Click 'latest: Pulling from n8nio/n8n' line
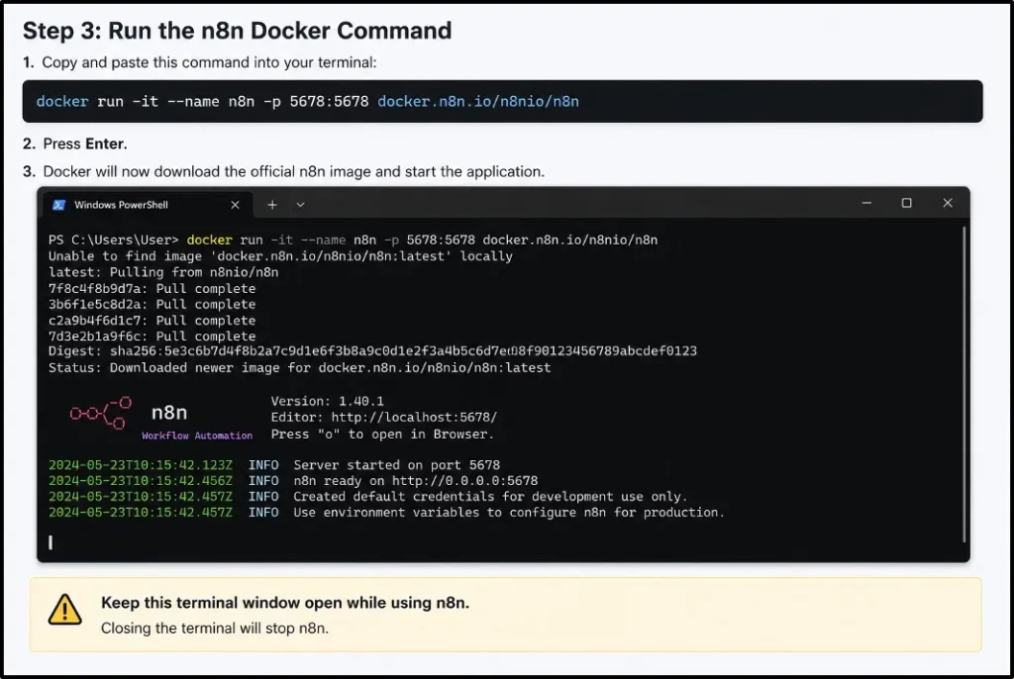This screenshot has height=679, width=1014. [x=163, y=272]
